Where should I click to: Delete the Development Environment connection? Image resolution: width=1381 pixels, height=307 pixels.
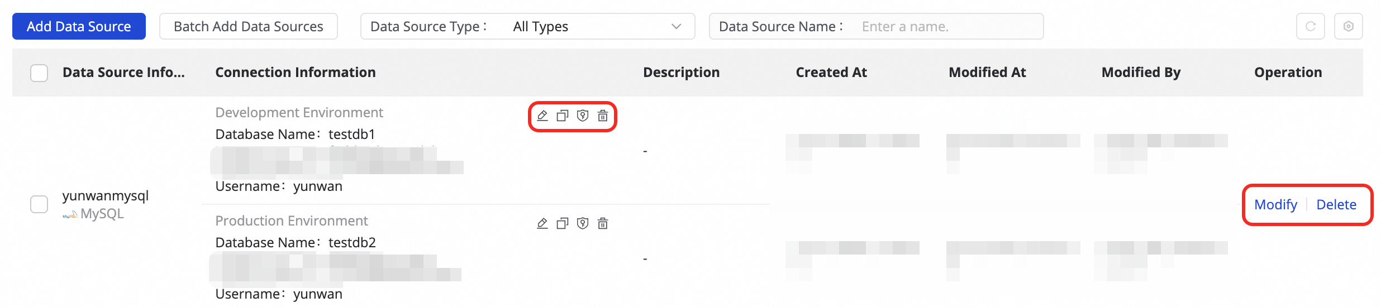tap(603, 116)
